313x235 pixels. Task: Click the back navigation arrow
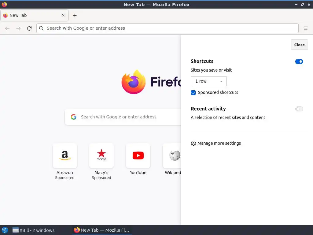pyautogui.click(x=7, y=28)
